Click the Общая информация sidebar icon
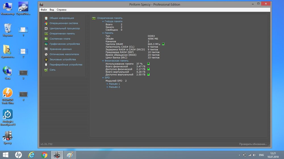 coord(46,18)
